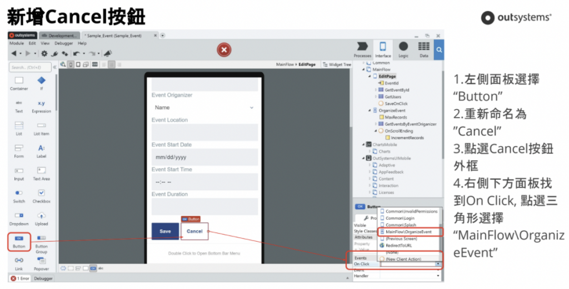Open the module tabs list dropdown
This screenshot has width=569, height=289.
pos(163,36)
